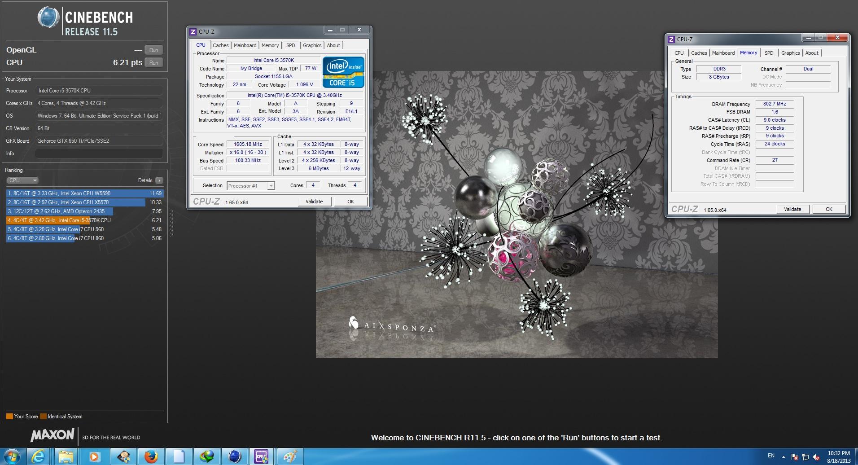Screen dimensions: 858x465
Task: Switch to SPD tab in first CPU-Z window
Action: [x=291, y=45]
